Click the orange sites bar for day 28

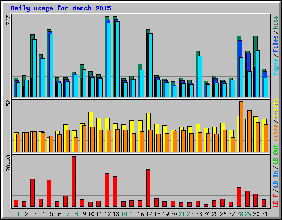tap(241, 127)
